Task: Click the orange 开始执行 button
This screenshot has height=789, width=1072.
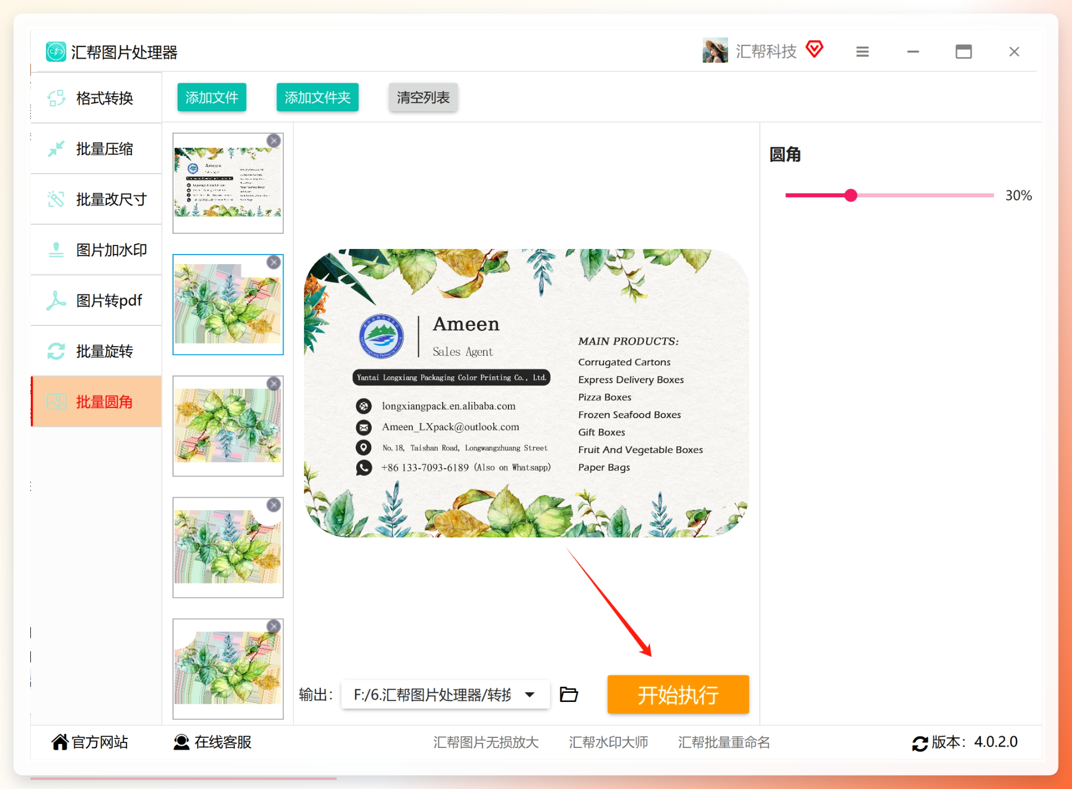Action: pos(678,695)
